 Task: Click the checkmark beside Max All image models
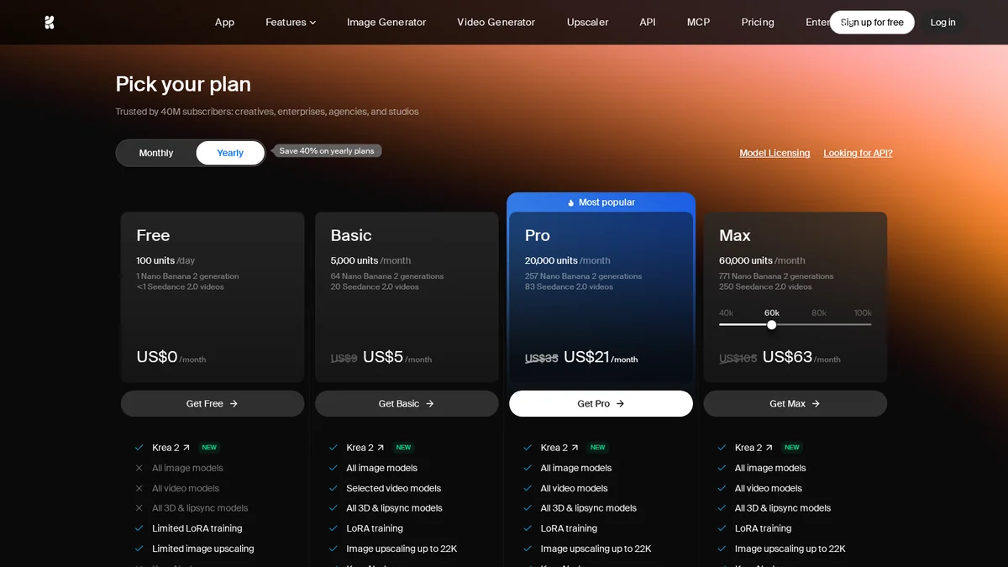coord(722,468)
